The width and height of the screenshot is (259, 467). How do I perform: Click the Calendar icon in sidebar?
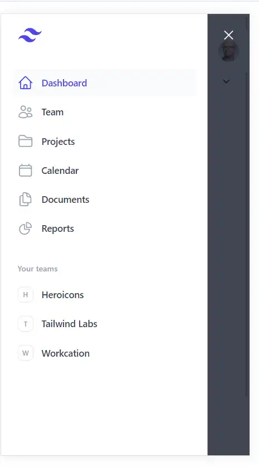click(x=25, y=171)
